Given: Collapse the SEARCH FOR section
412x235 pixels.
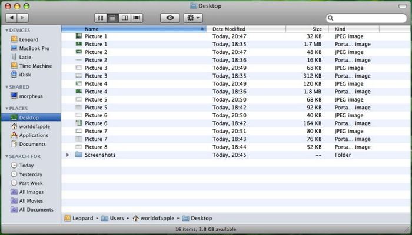Looking at the screenshot, I should (x=7, y=157).
